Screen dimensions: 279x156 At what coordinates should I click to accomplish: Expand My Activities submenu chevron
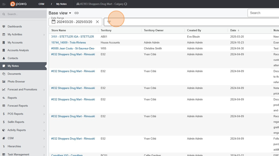click(44, 35)
